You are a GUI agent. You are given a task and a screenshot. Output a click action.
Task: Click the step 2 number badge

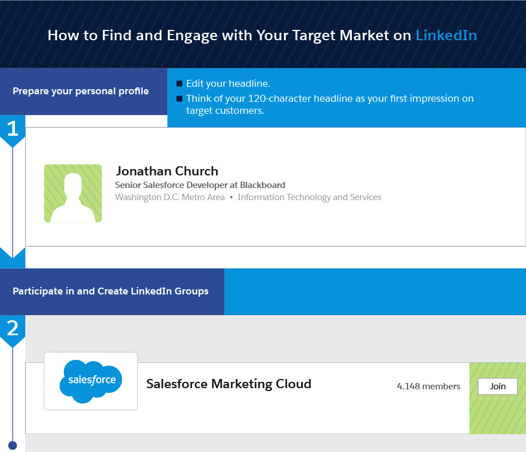(x=13, y=330)
